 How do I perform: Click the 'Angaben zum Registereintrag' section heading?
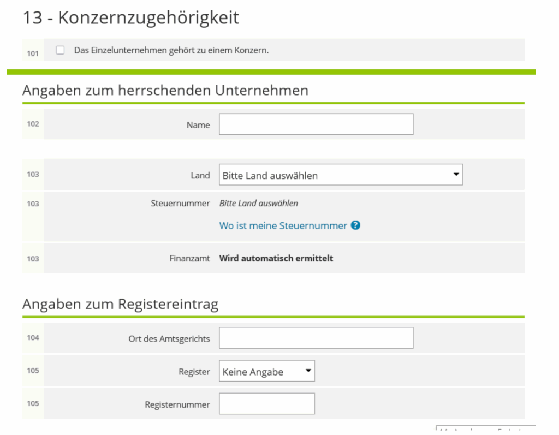[120, 304]
